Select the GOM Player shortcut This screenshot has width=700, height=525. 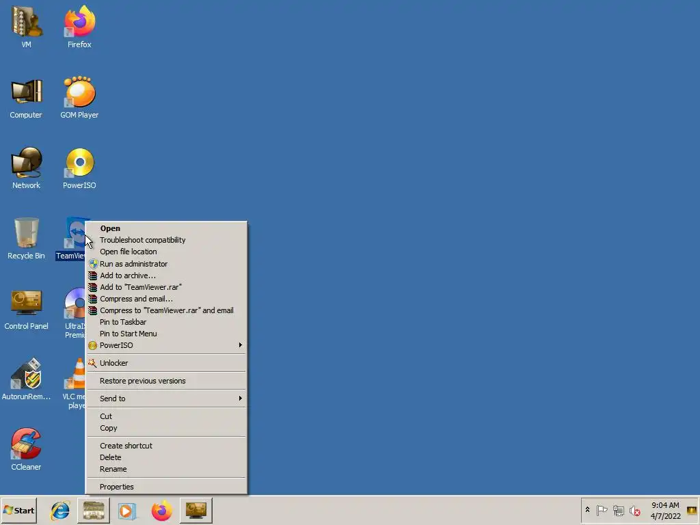click(79, 97)
